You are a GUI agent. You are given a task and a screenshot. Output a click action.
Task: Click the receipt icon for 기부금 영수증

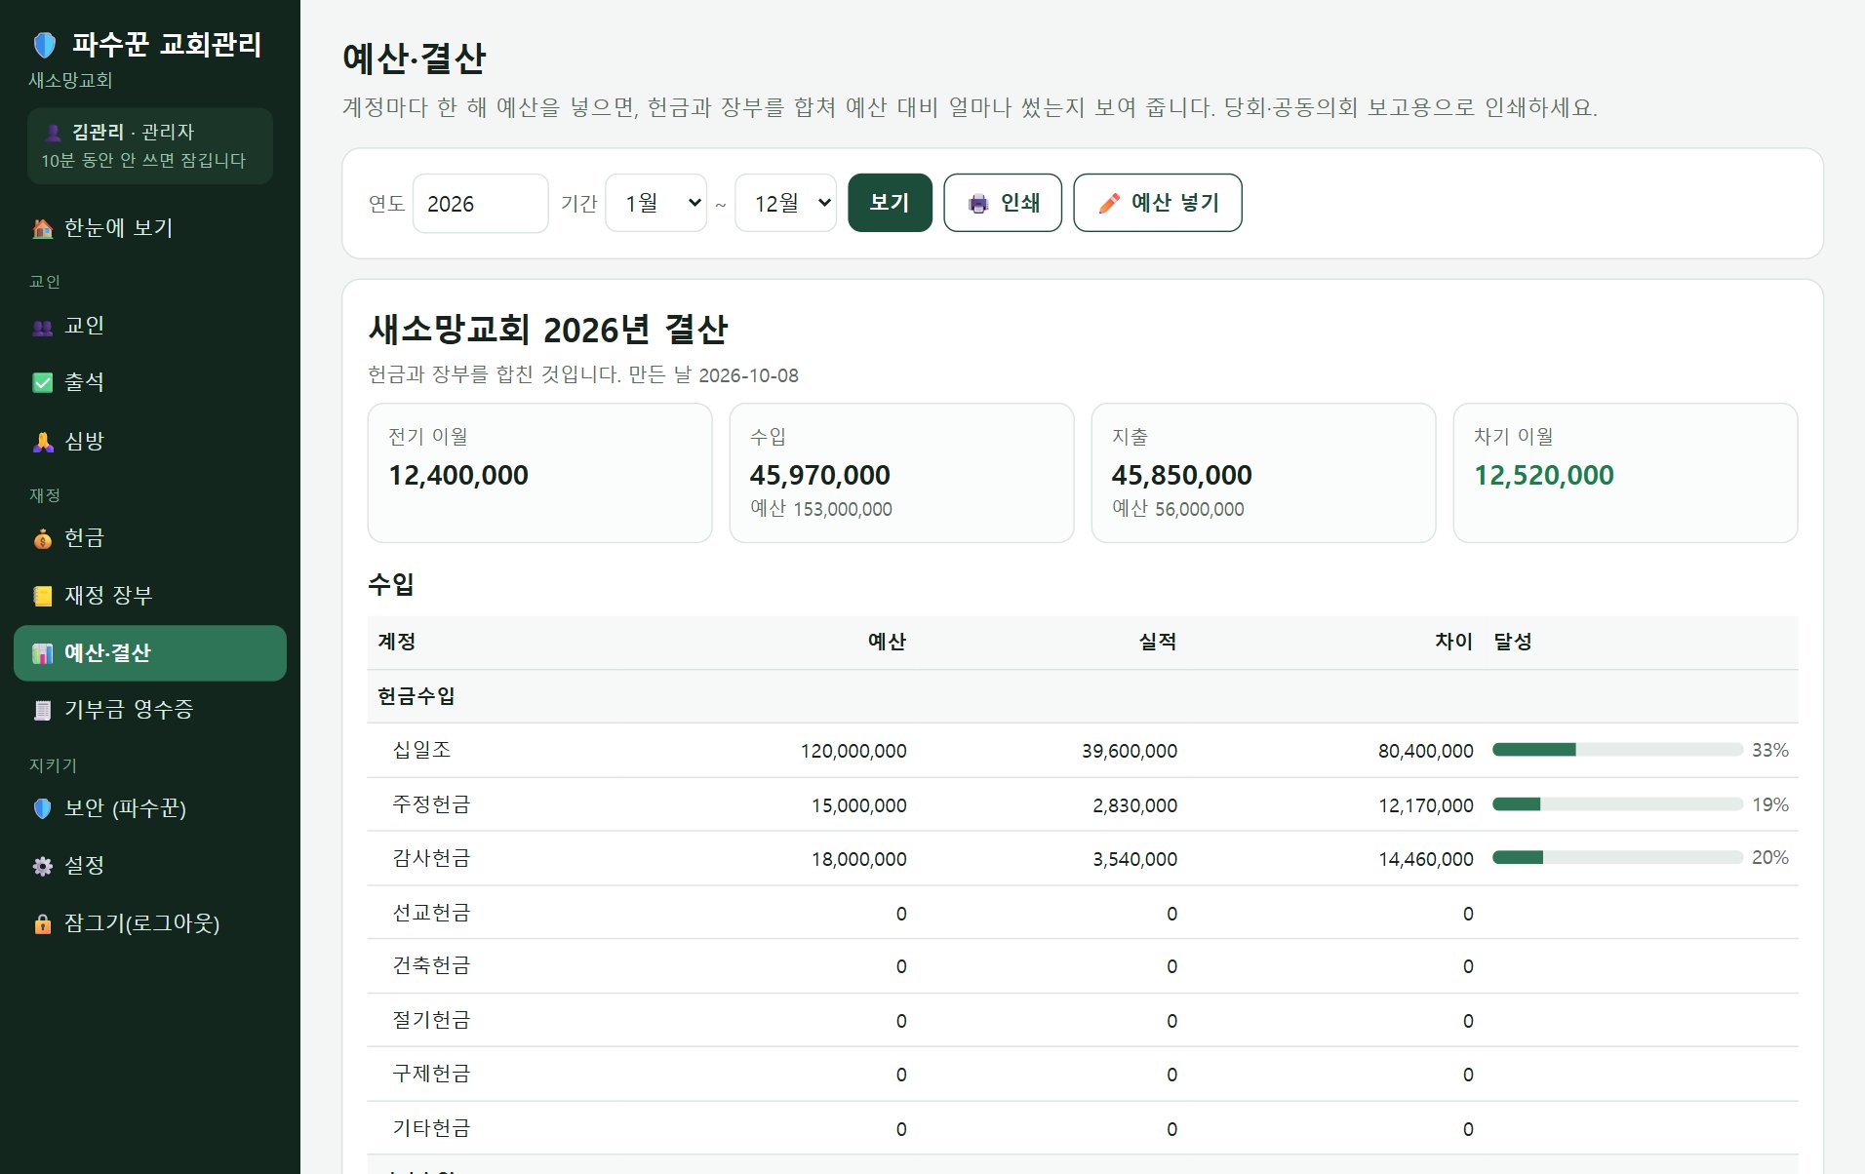43,710
